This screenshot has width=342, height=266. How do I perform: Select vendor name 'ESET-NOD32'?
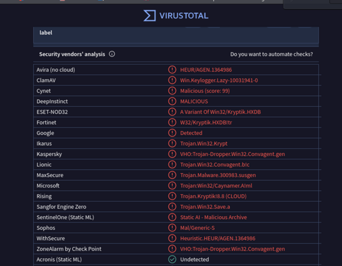coord(52,112)
